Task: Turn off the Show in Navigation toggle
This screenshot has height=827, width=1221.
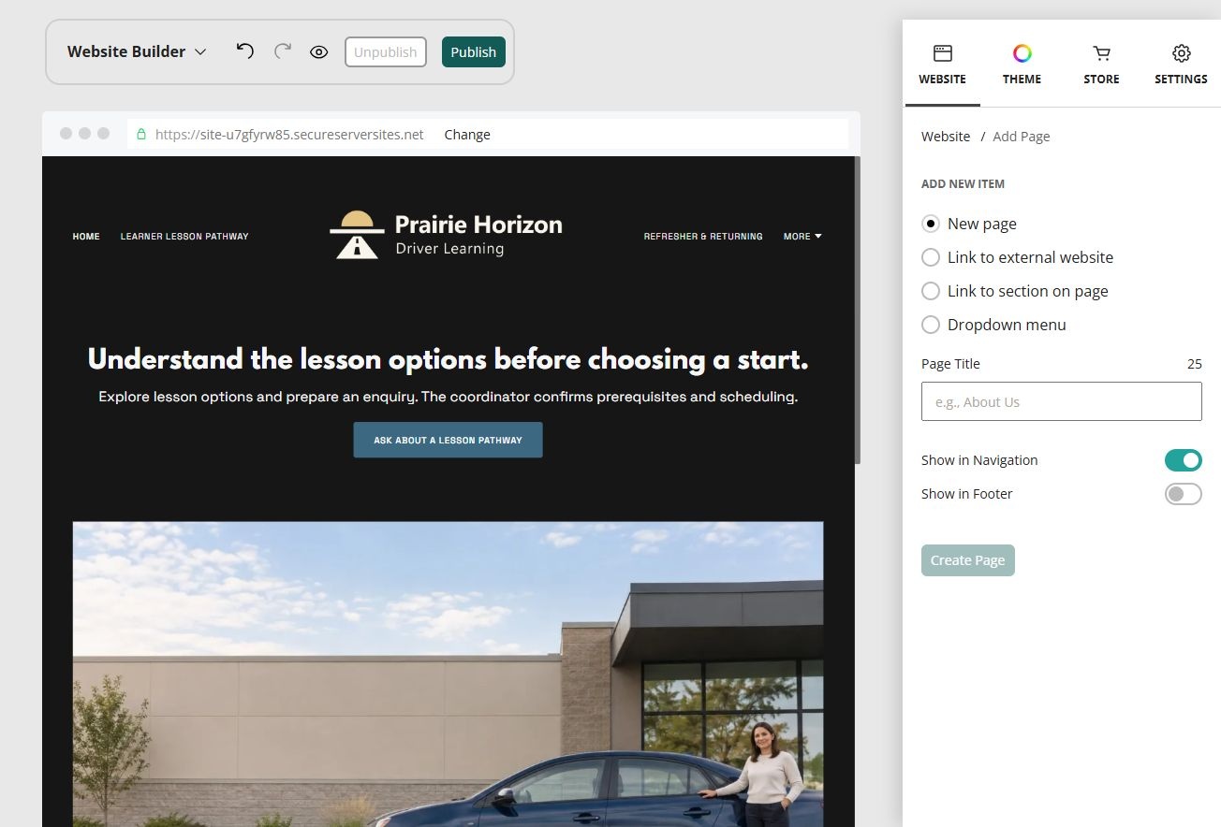Action: click(x=1183, y=460)
